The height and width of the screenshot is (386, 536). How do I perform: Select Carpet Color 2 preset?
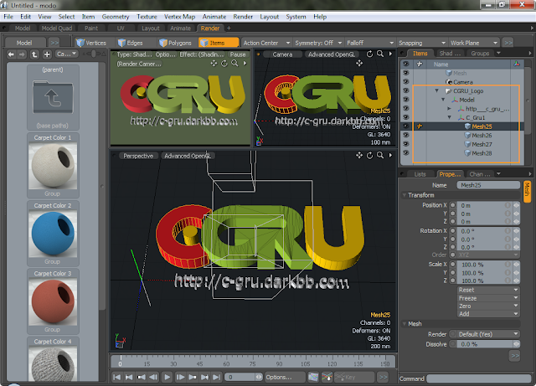[53, 234]
